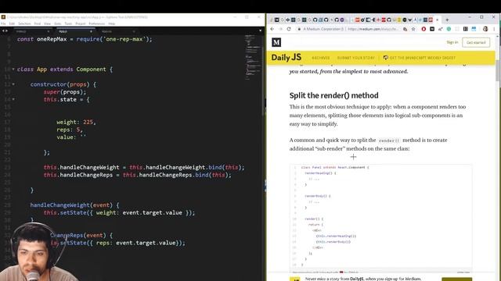Collapse the constructor fold arrow
This screenshot has height=281, width=501.
pyautogui.click(x=13, y=84)
